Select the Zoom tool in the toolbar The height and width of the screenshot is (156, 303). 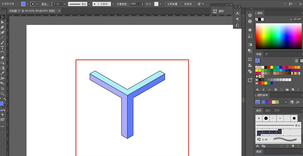click(x=3, y=94)
